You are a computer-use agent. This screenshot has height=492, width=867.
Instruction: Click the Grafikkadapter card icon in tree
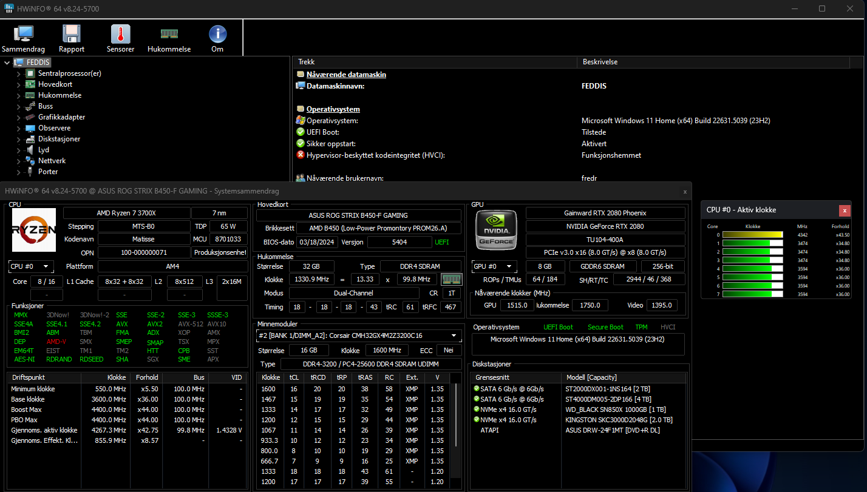pyautogui.click(x=30, y=117)
